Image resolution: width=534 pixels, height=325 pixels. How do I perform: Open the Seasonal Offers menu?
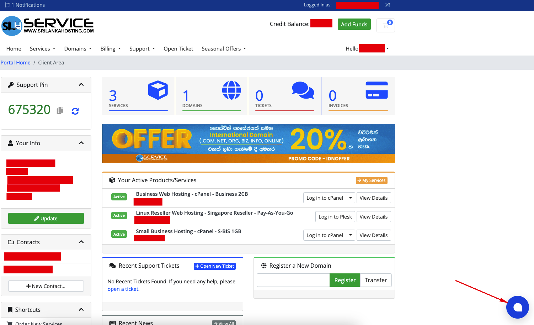(224, 49)
